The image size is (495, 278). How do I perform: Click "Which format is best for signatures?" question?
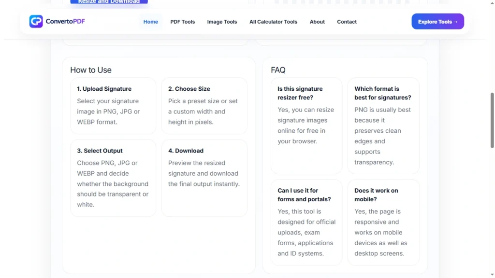[x=383, y=93]
